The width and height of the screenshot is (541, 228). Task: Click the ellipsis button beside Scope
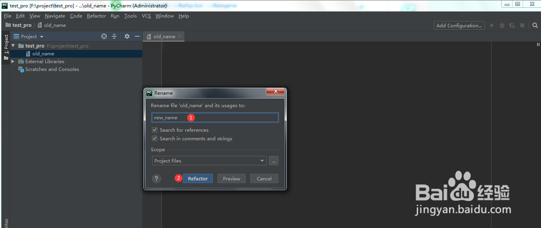coord(274,161)
